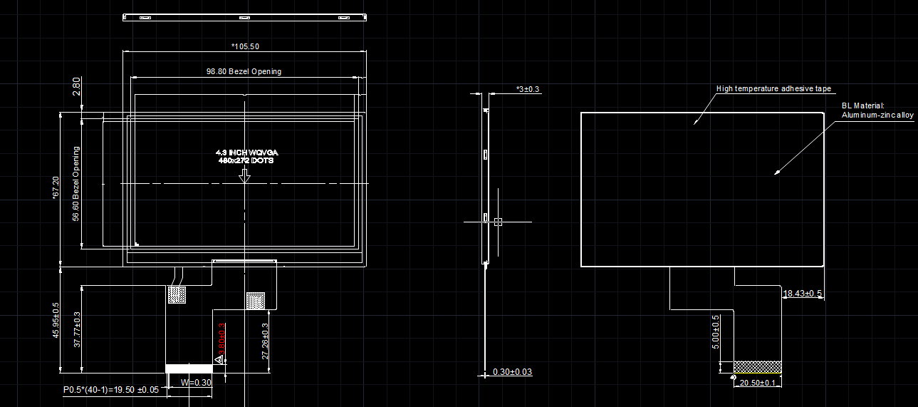Select the 37.77±0.3 dimension text
Viewport: 918px width, 407px height.
(x=77, y=329)
